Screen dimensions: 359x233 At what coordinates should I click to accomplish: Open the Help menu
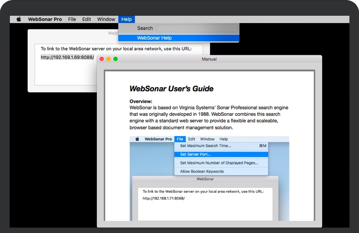tap(127, 19)
